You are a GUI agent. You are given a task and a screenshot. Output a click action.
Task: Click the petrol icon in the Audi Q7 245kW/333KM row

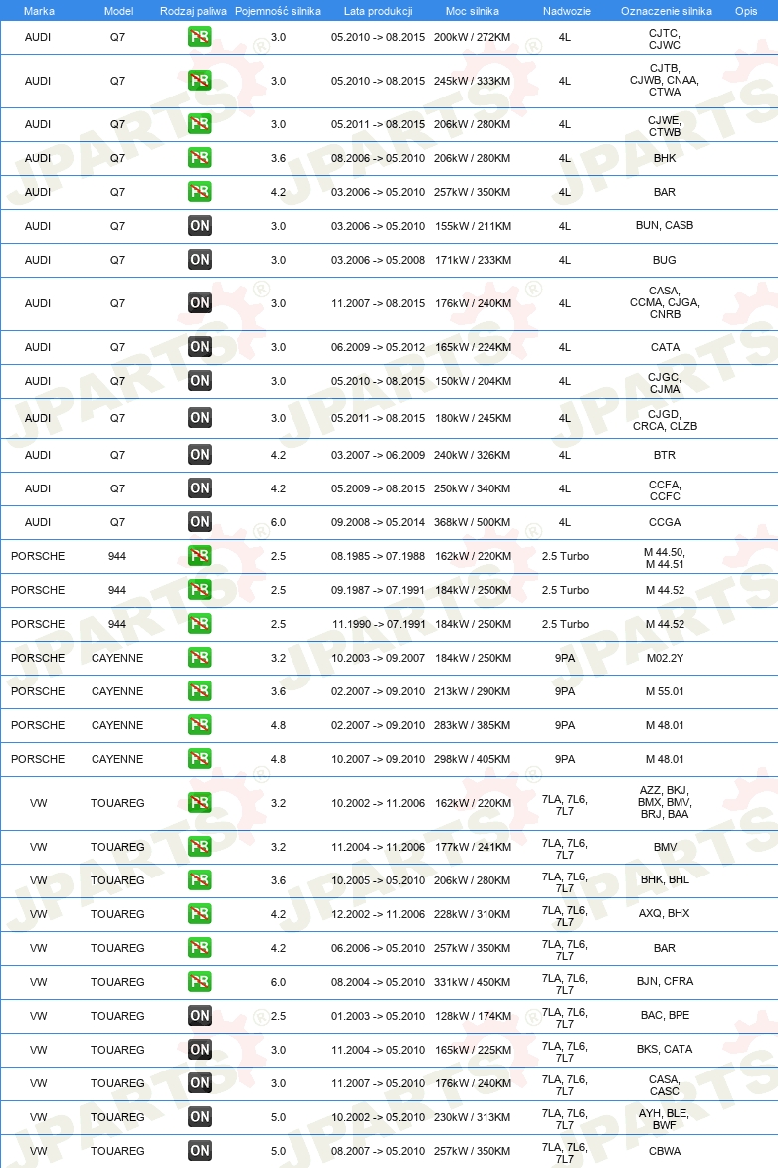[200, 81]
